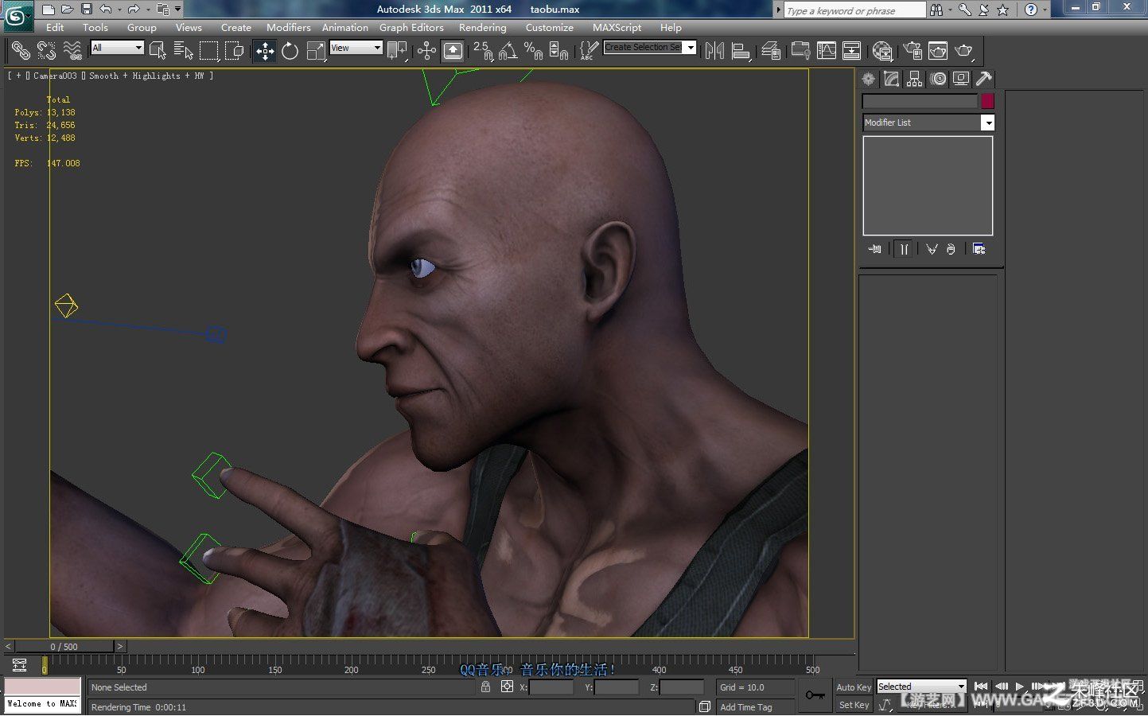Switch to the Utilities hammer tab
The image size is (1148, 716).
[984, 79]
